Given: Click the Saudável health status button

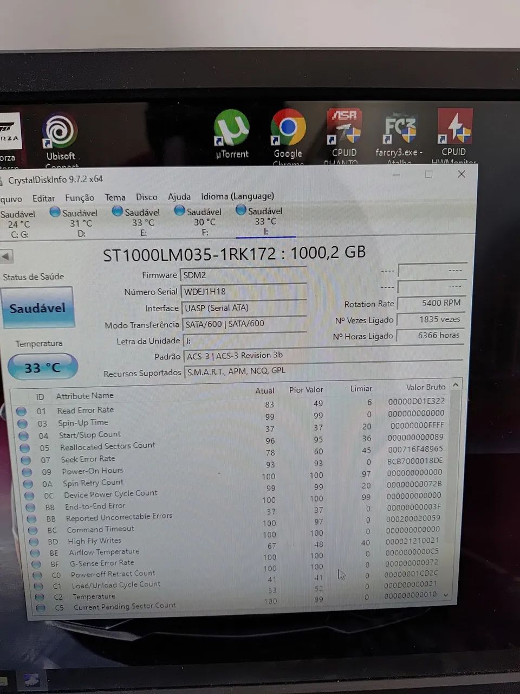Looking at the screenshot, I should (x=38, y=307).
